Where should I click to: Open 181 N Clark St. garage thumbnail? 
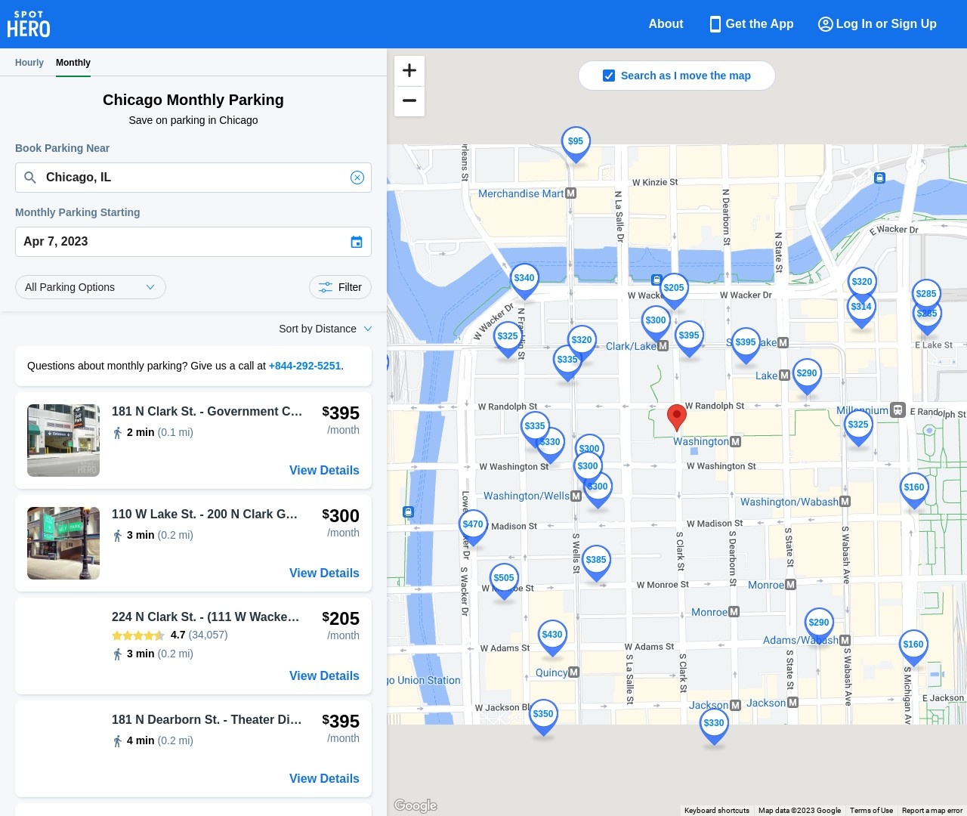tap(63, 440)
